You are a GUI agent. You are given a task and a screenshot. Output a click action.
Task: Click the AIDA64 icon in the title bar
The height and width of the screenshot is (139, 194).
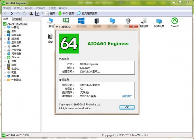(x=3, y=3)
